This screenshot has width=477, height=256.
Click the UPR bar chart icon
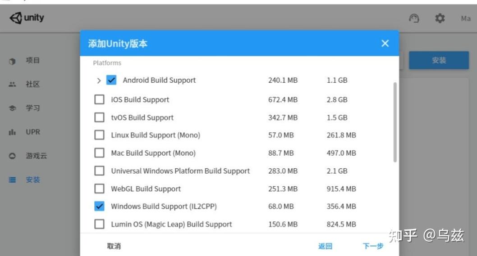click(x=13, y=132)
